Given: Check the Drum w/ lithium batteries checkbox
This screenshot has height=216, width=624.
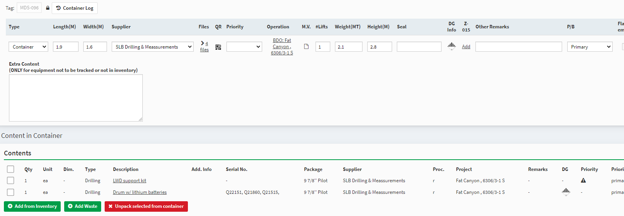Looking at the screenshot, I should coord(11,192).
